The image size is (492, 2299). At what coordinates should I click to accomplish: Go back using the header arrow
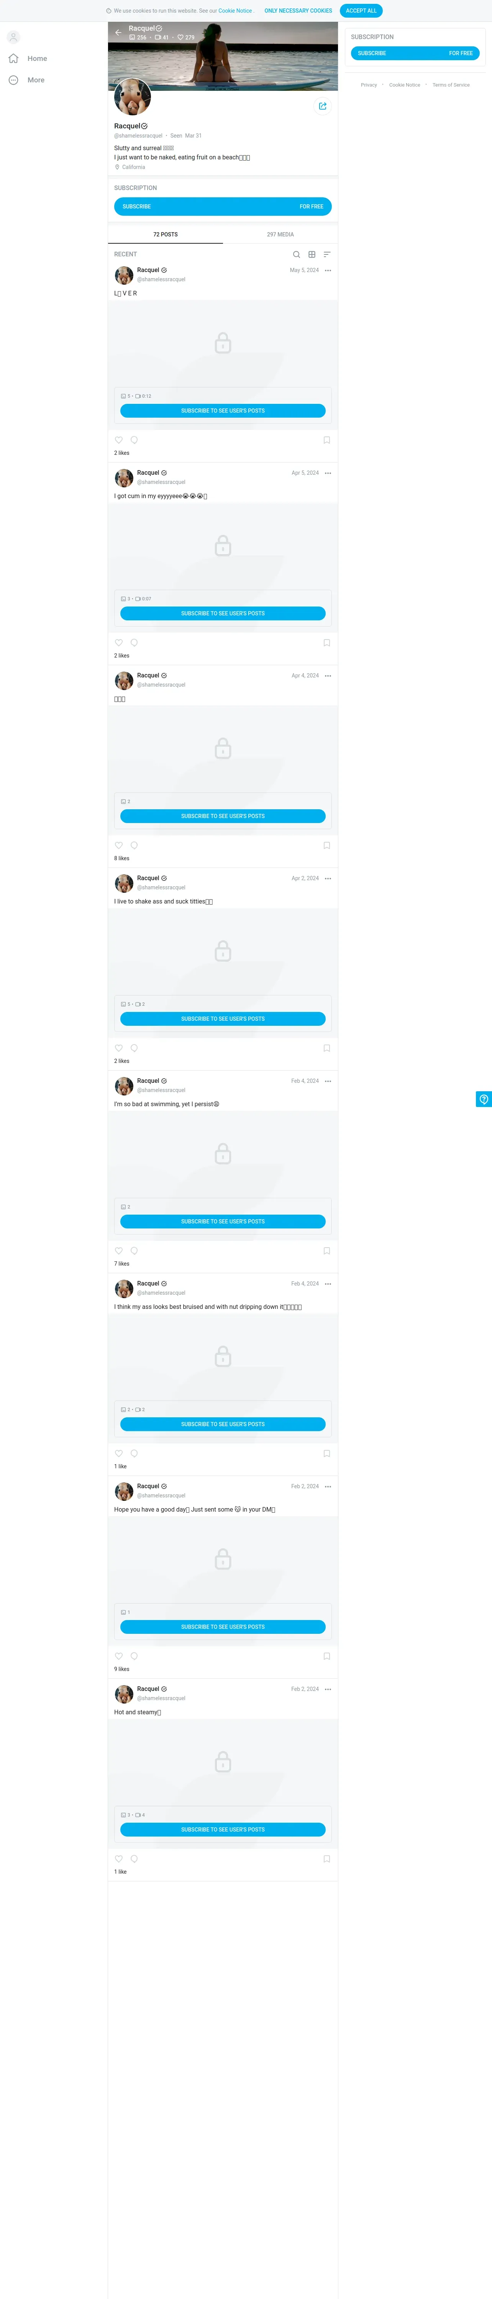tap(119, 32)
